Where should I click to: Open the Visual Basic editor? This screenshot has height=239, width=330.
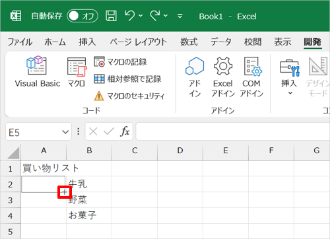click(37, 72)
